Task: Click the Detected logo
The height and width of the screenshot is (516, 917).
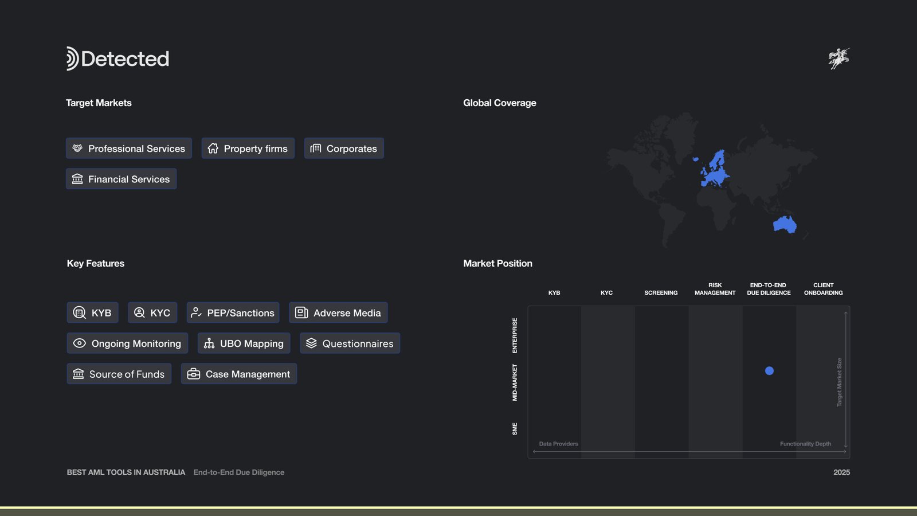Action: tap(117, 58)
